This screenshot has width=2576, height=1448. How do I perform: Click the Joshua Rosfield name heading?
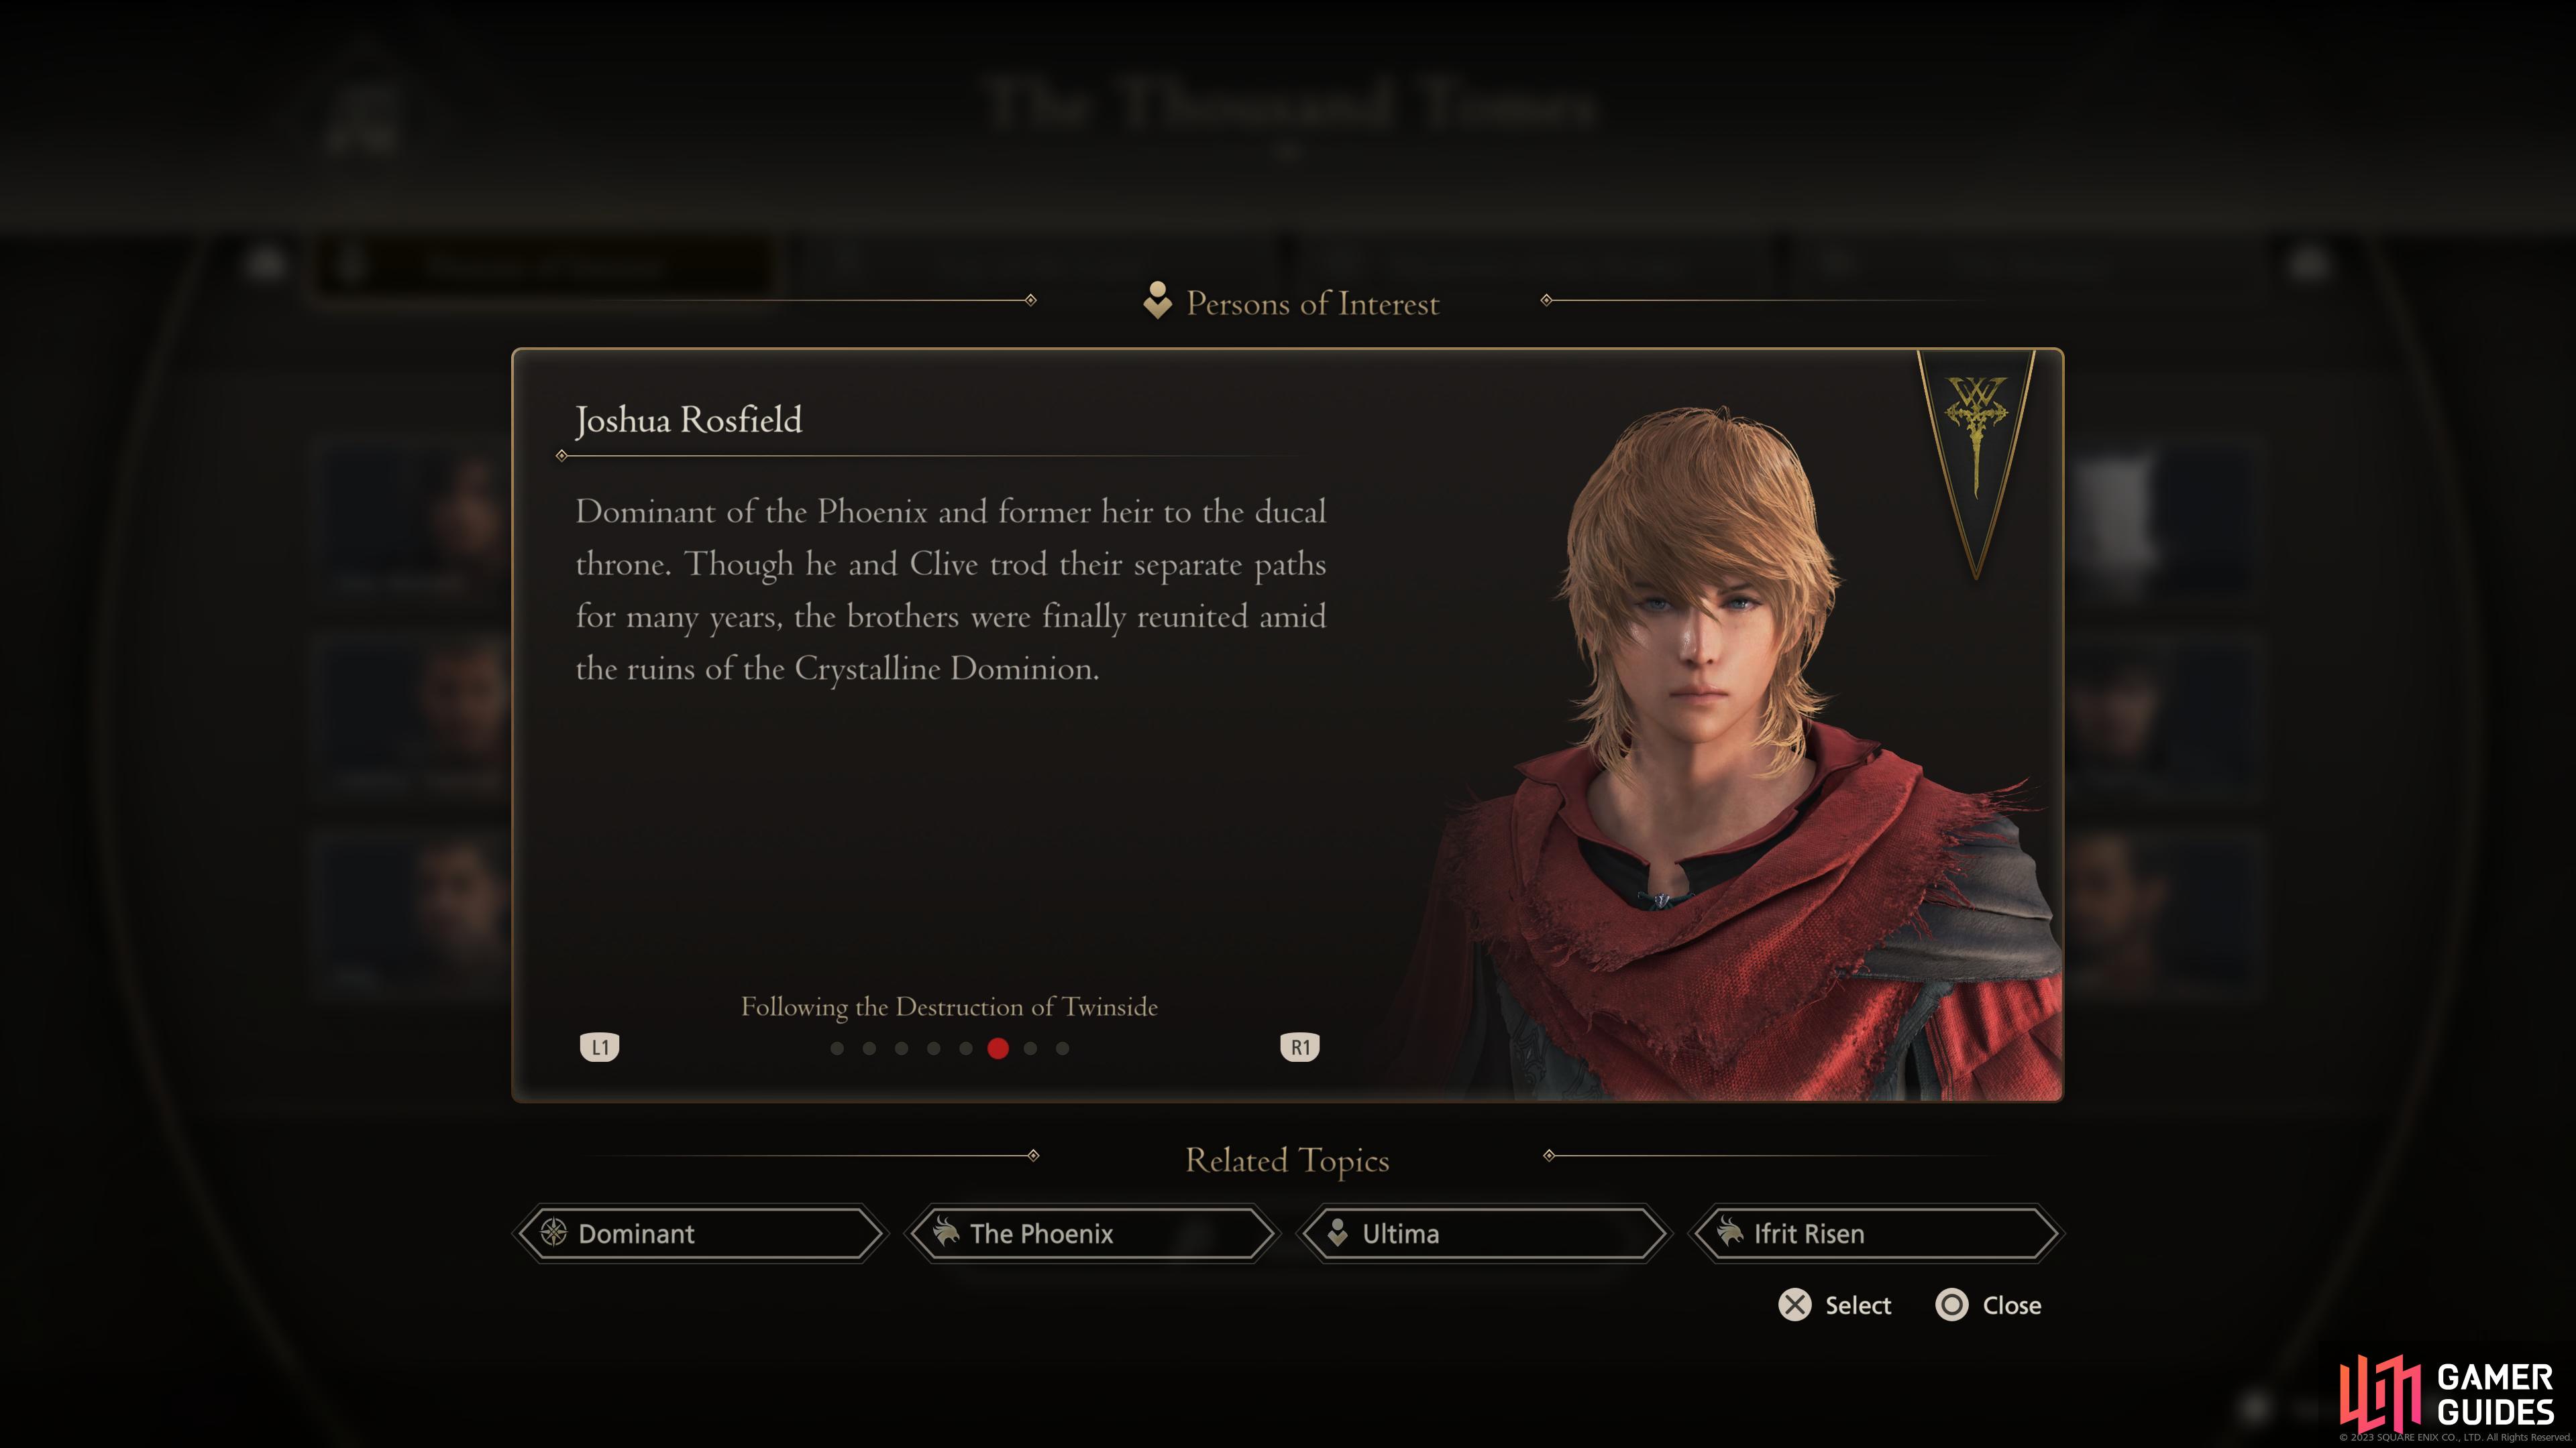click(689, 421)
